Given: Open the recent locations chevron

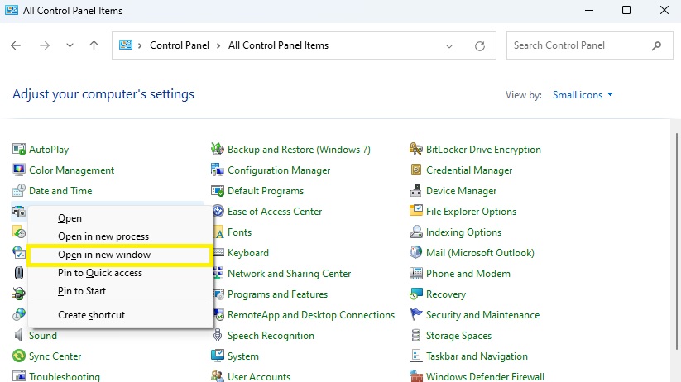Looking at the screenshot, I should point(70,45).
